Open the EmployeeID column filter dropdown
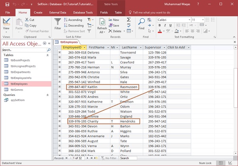 (84, 48)
